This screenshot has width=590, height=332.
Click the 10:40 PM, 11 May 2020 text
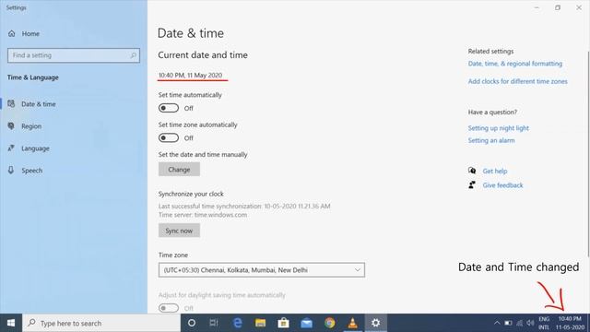[191, 76]
